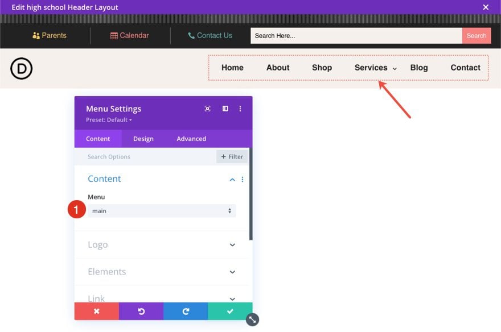The height and width of the screenshot is (332, 501).
Task: Switch to the Advanced tab
Action: click(191, 139)
